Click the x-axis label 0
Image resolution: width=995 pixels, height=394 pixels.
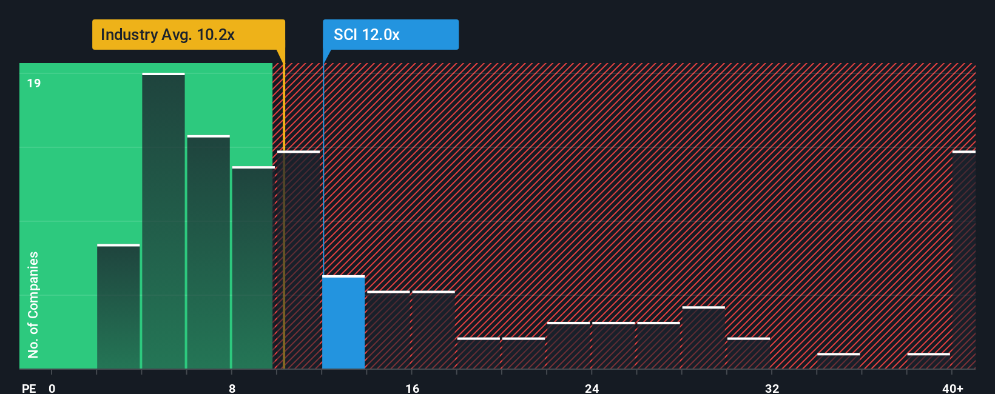pyautogui.click(x=52, y=388)
